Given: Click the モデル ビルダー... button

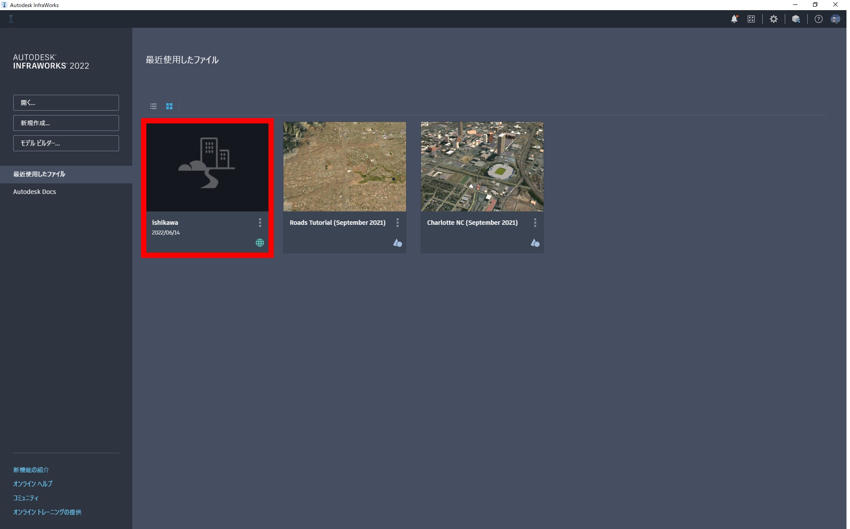Looking at the screenshot, I should pyautogui.click(x=66, y=144).
